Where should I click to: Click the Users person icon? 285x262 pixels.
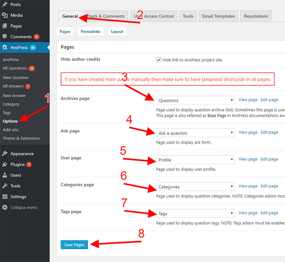(x=5, y=175)
